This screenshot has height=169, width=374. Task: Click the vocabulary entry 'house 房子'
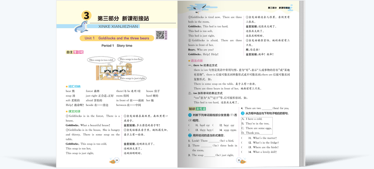click(153, 91)
